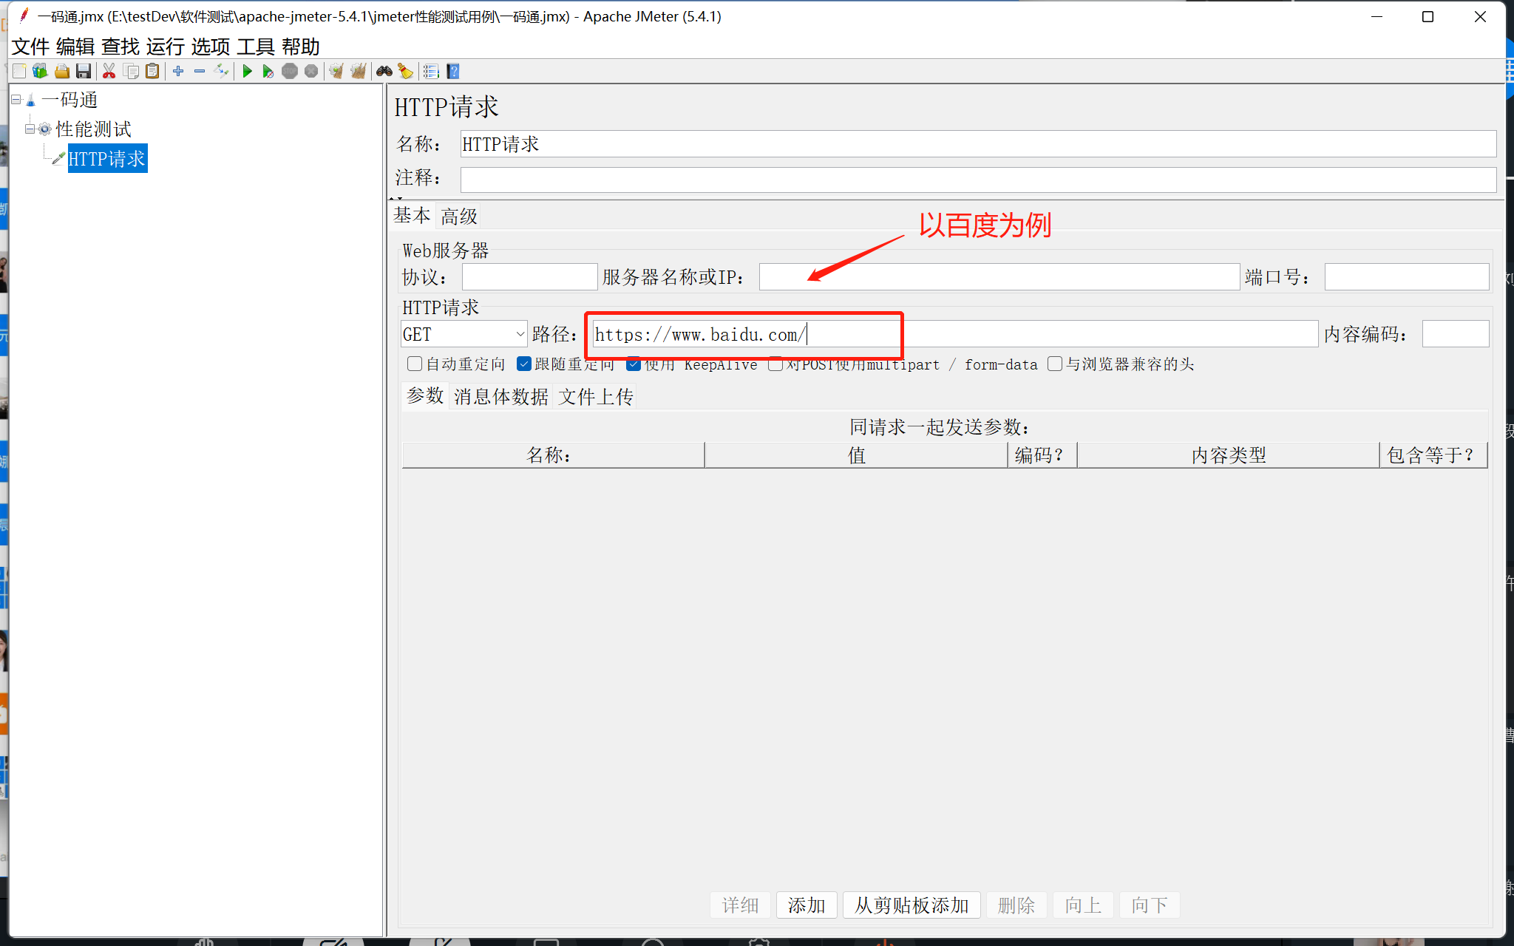Click the Clear All double-broom icon
1514x946 pixels.
tap(358, 71)
